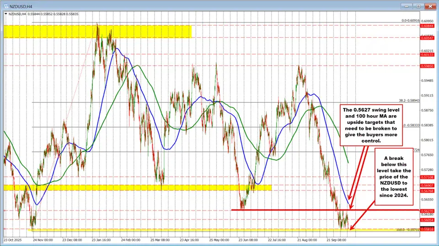Click the 23 Jun 08:00 date label

(x=248, y=240)
